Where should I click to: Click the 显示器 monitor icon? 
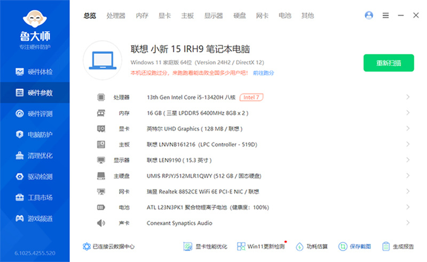point(101,160)
